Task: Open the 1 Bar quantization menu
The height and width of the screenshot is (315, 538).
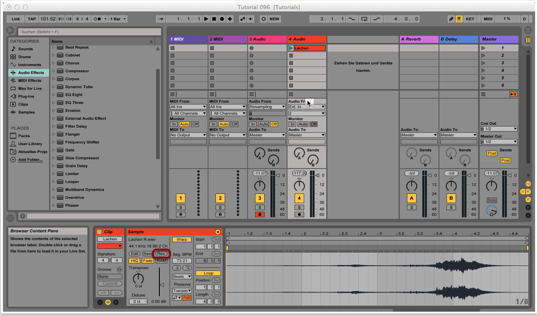Action: pyautogui.click(x=118, y=19)
